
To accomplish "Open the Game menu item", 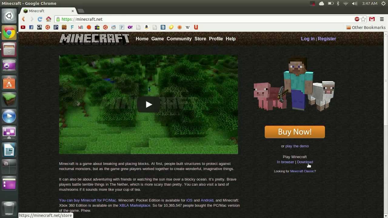I will (158, 39).
